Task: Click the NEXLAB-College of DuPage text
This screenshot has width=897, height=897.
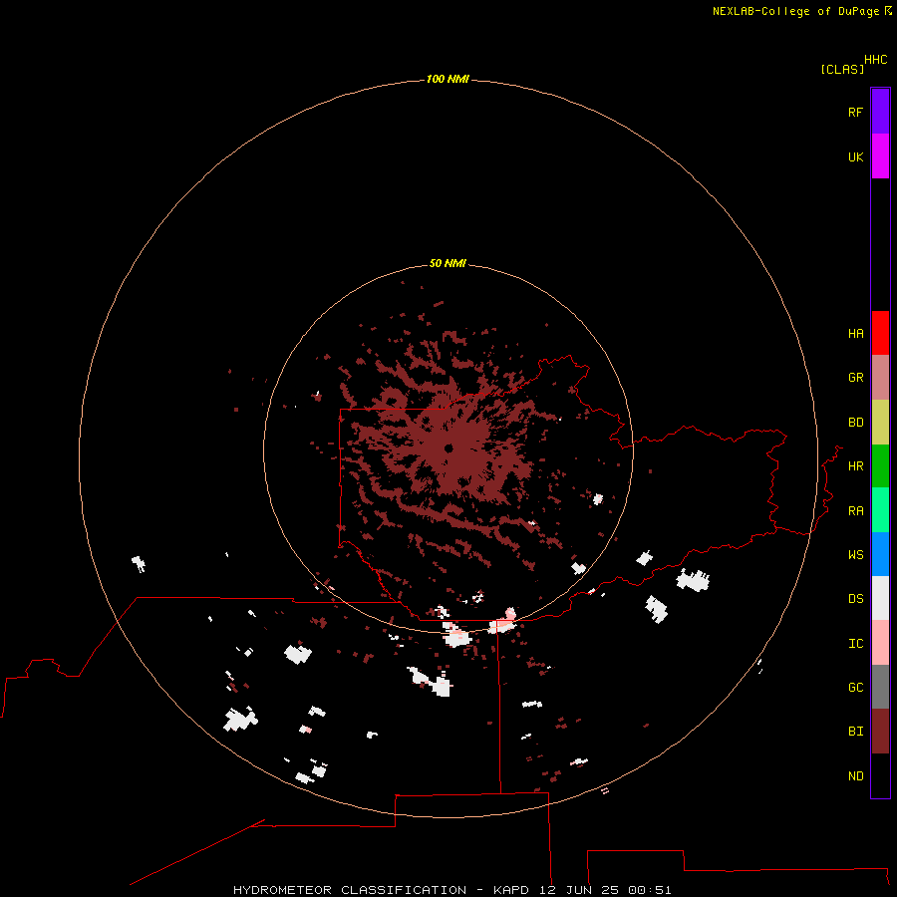Action: click(x=795, y=11)
